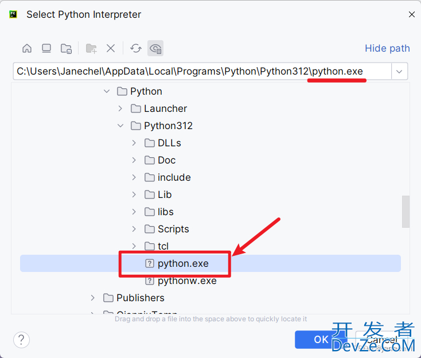
Task: Focus the interpreter path text field
Action: (202, 72)
